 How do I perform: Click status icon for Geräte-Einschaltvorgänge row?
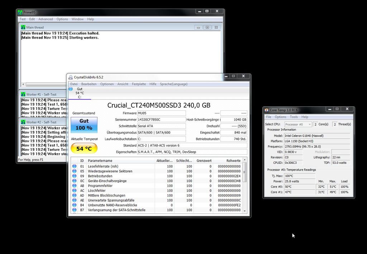pyautogui.click(x=75, y=181)
